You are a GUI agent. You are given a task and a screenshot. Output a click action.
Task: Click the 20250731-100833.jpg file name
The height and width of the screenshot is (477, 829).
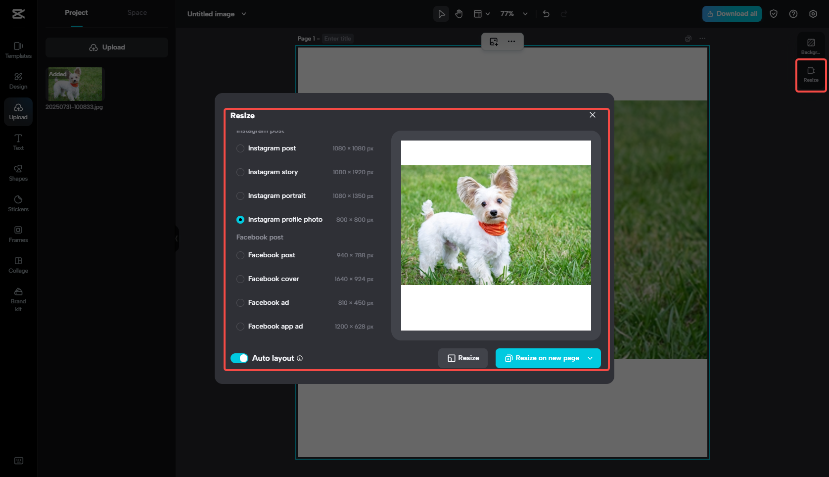point(74,107)
